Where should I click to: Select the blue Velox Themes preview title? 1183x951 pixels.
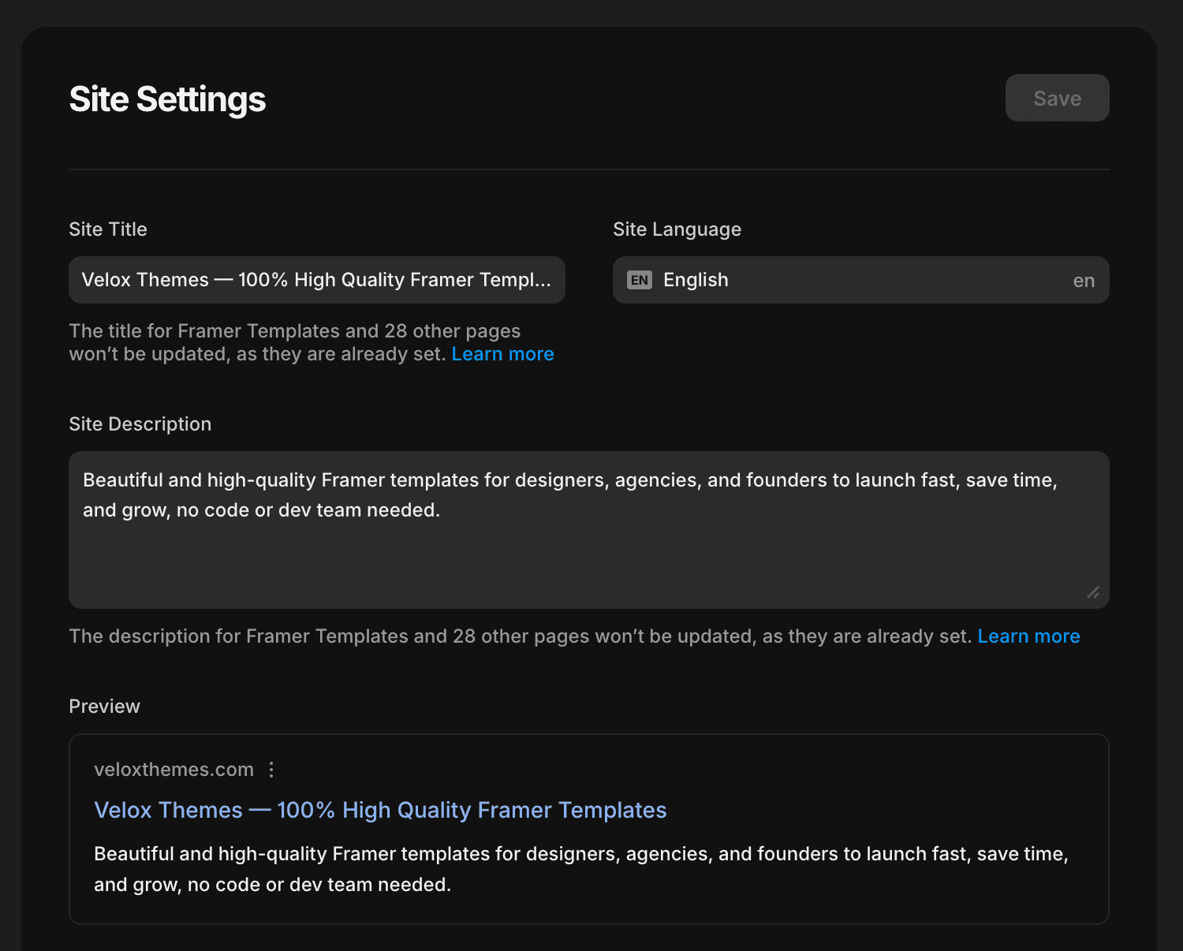click(379, 810)
